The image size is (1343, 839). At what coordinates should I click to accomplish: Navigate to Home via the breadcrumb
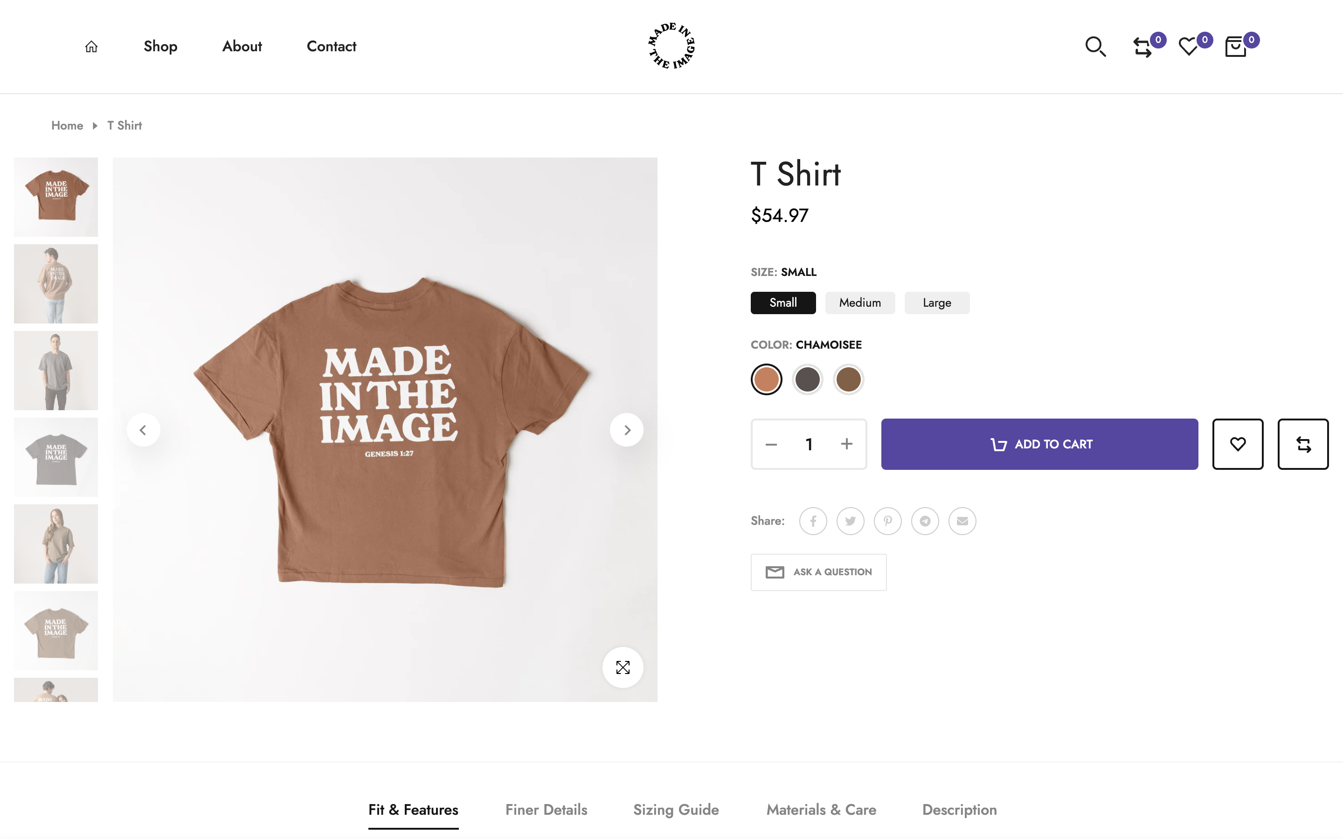pos(67,125)
